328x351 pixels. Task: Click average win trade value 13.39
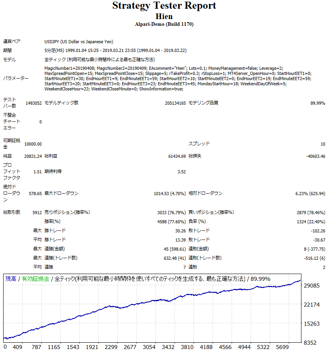pyautogui.click(x=180, y=240)
